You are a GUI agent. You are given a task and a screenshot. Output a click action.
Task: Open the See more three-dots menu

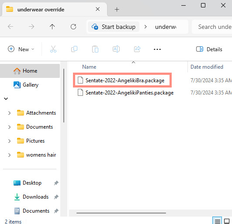point(157,49)
